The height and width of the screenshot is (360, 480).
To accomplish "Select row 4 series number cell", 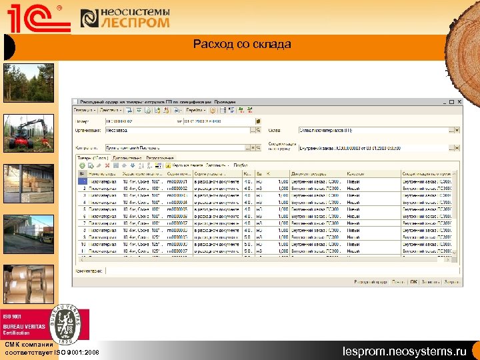I will [x=179, y=203].
